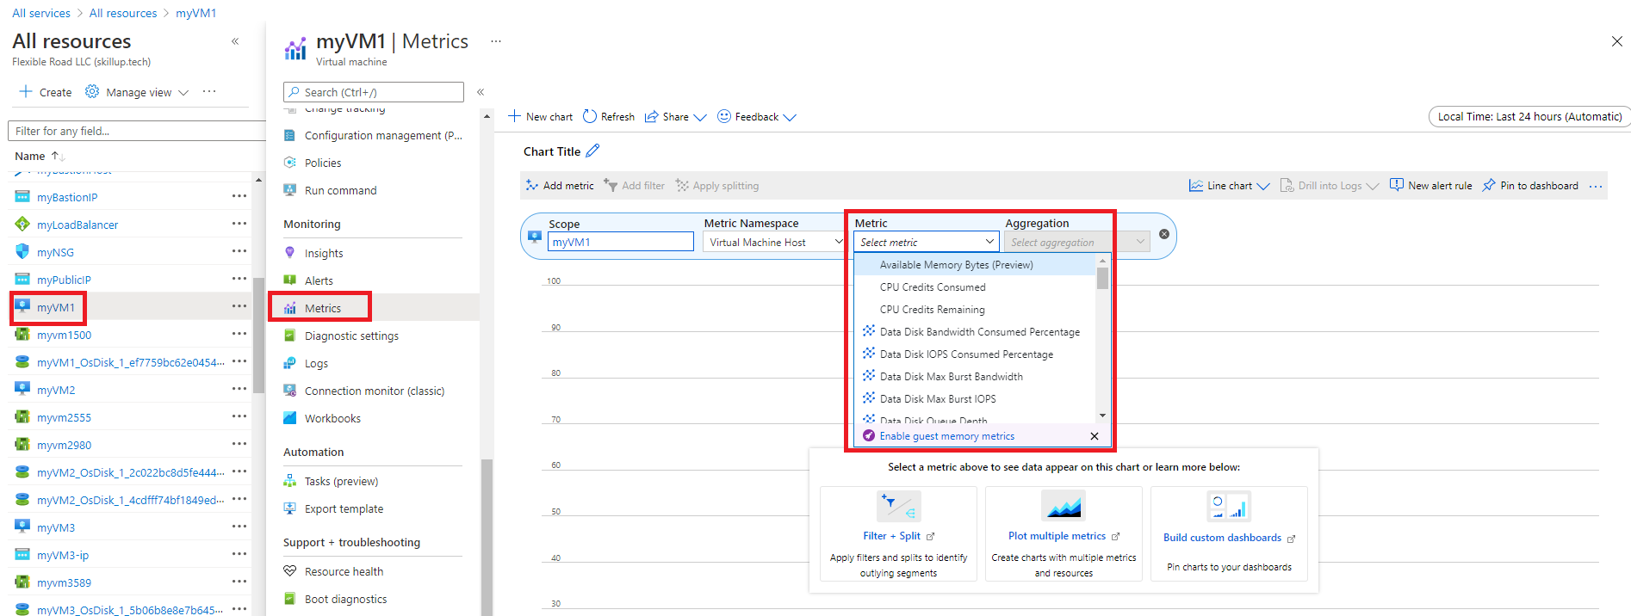Click the Add filter button
This screenshot has height=616, width=1631.
pyautogui.click(x=634, y=186)
